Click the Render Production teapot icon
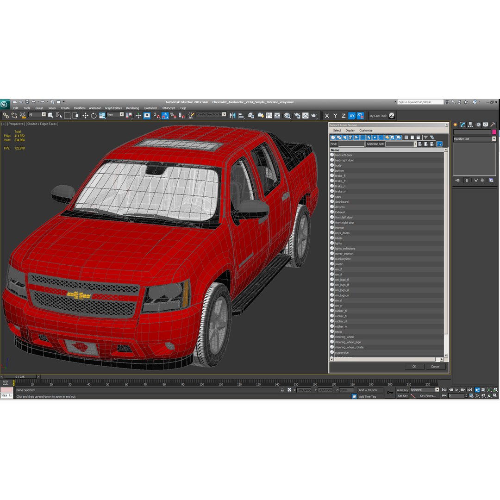Image resolution: width=500 pixels, height=500 pixels. tap(314, 115)
